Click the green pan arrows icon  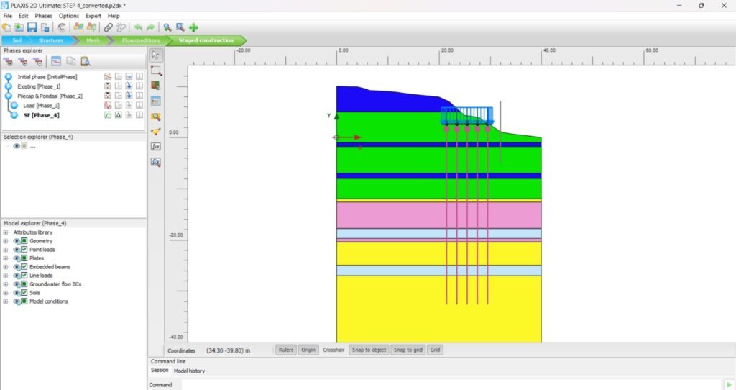194,27
